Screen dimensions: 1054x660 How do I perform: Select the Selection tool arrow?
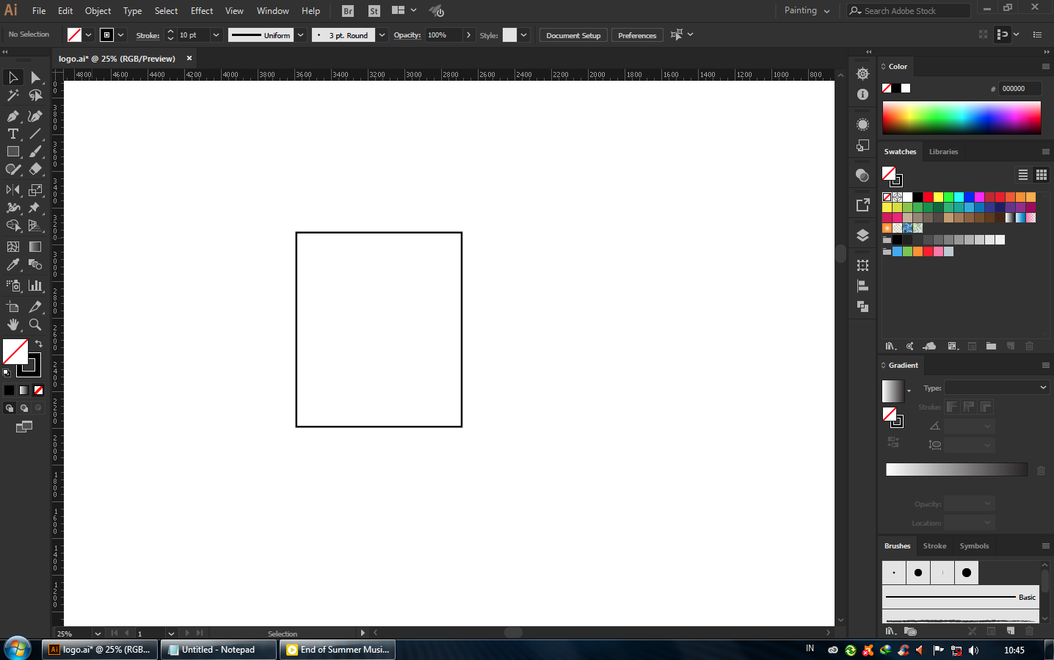tap(13, 77)
